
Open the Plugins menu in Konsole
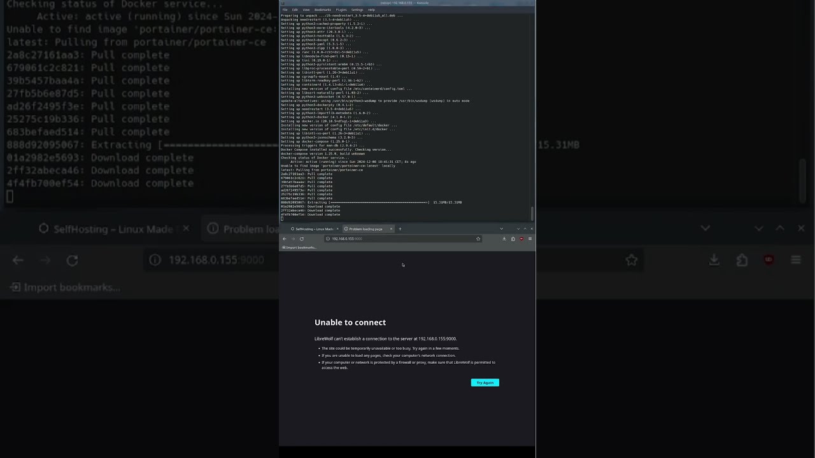pyautogui.click(x=341, y=10)
